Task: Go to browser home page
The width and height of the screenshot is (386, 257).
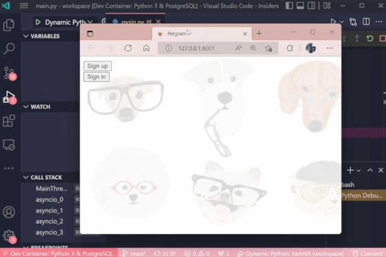Action: click(x=146, y=48)
